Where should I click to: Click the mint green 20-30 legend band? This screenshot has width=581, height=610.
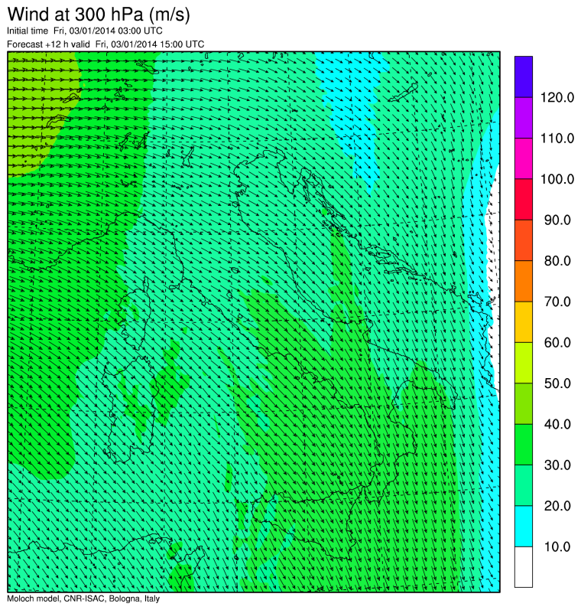[x=524, y=485]
